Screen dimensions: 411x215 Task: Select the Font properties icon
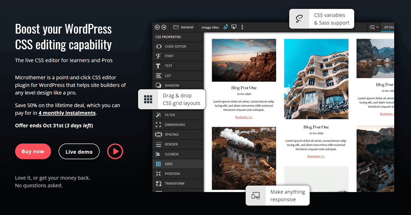point(158,56)
